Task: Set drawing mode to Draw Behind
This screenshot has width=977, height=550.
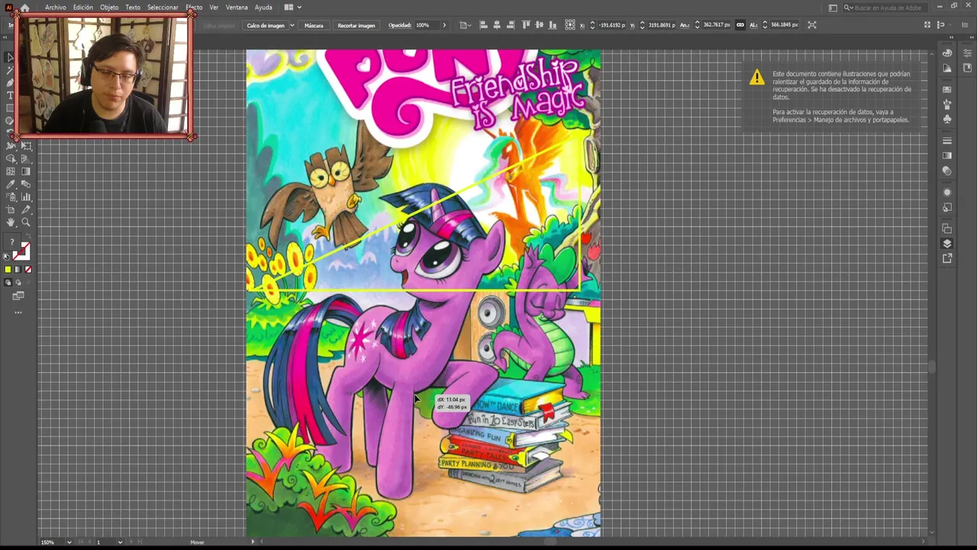Action: [x=18, y=282]
